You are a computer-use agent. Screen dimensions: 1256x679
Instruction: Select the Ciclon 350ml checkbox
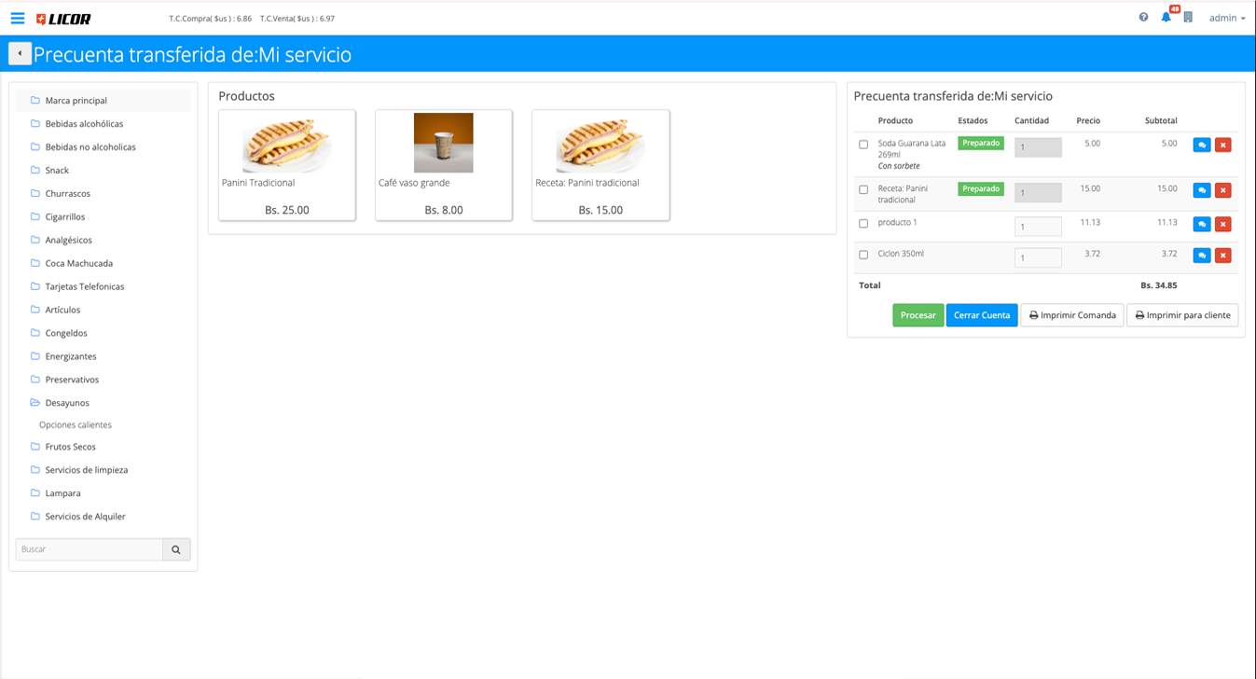click(863, 255)
